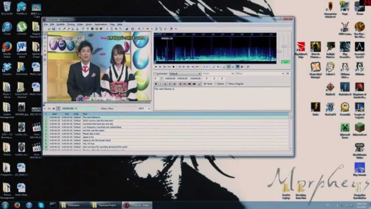Toggle karaoke mode in audio toolbar
Screen dimensions: 371x209
248,66
